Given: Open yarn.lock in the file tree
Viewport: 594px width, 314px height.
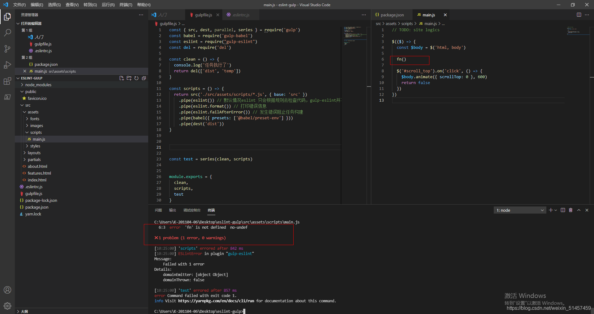Looking at the screenshot, I should (81, 214).
